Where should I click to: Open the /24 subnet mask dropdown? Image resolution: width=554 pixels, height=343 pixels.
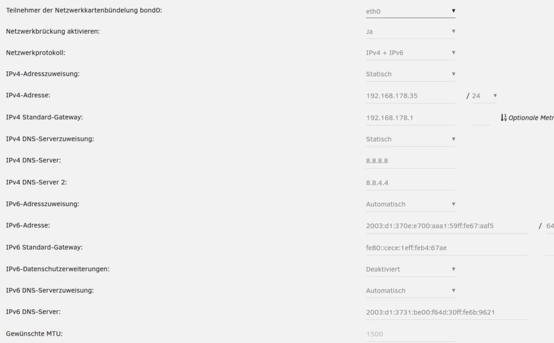484,96
